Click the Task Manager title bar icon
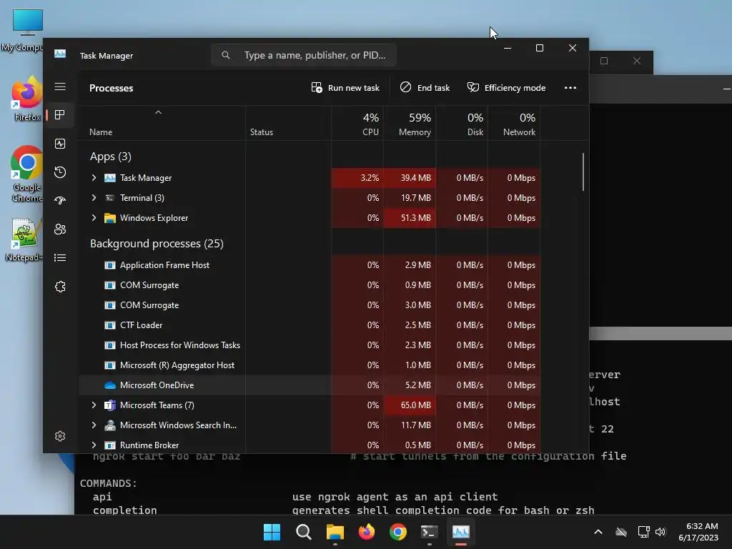Screen dimensions: 732x549 tap(60, 54)
